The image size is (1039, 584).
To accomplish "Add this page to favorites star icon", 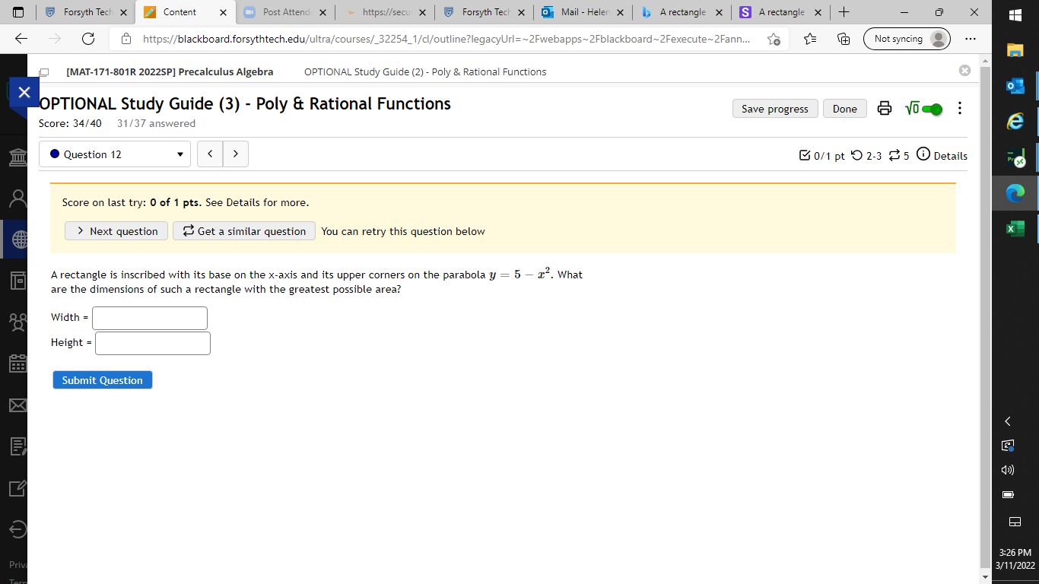I will coord(774,39).
